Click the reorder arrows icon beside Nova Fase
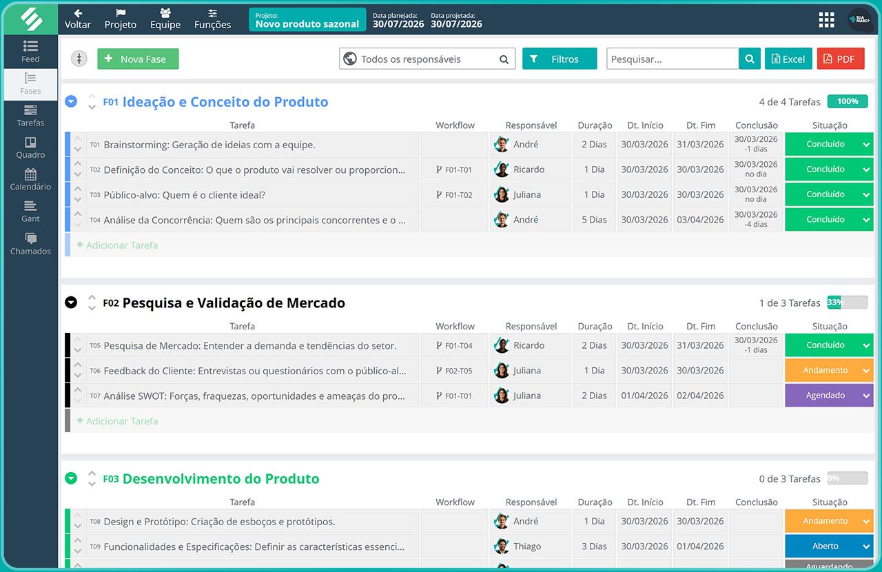Image resolution: width=882 pixels, height=572 pixels. (79, 59)
